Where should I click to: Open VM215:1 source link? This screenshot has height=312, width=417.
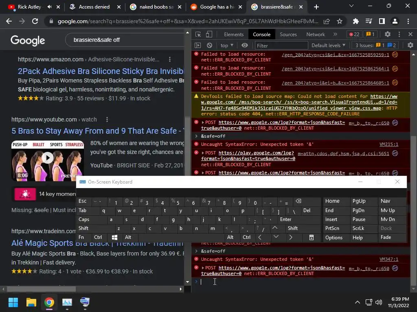pos(388,144)
